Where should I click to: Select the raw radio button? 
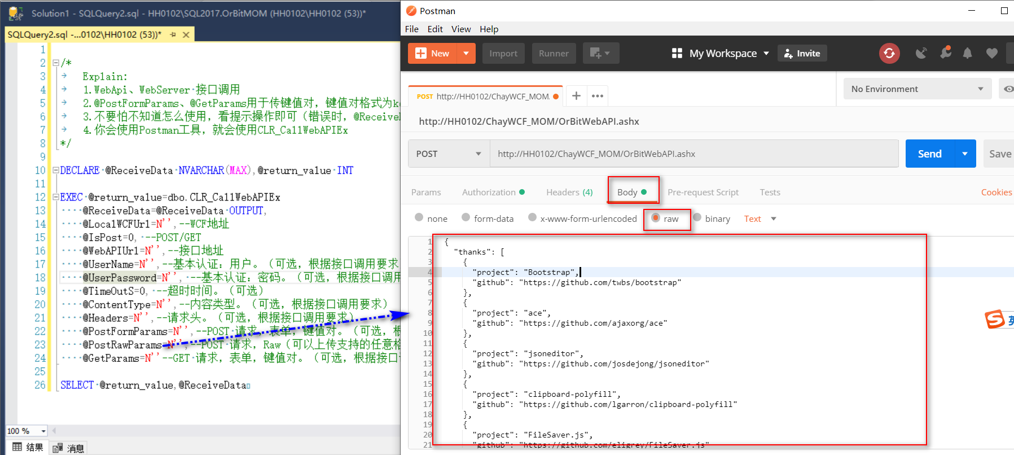[656, 217]
